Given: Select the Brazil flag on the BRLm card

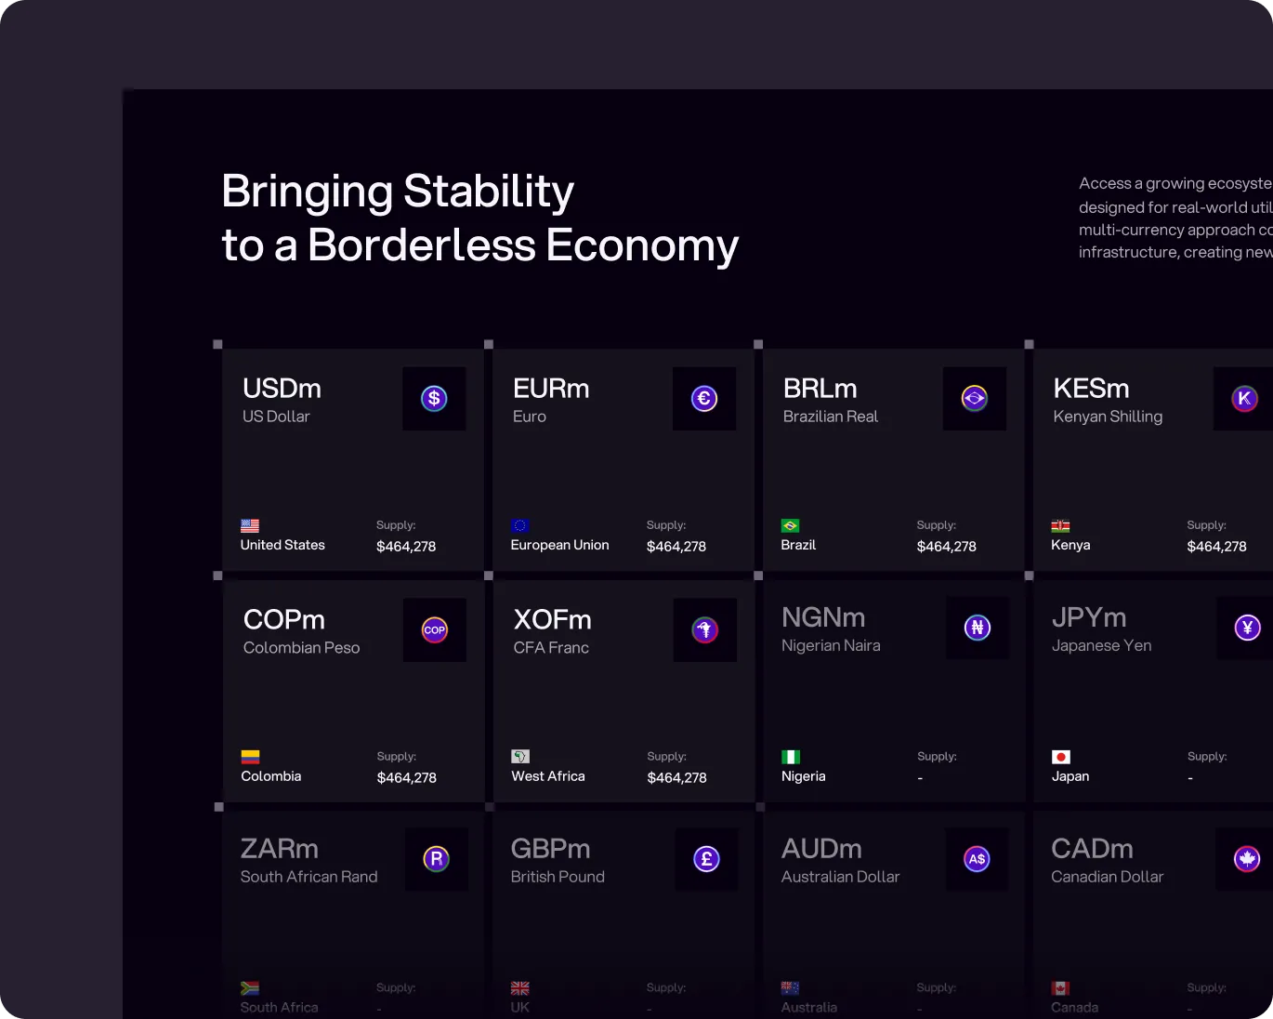Looking at the screenshot, I should (x=790, y=524).
